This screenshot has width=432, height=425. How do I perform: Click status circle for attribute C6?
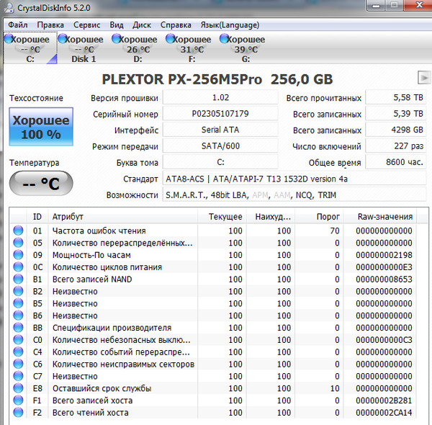[18, 364]
